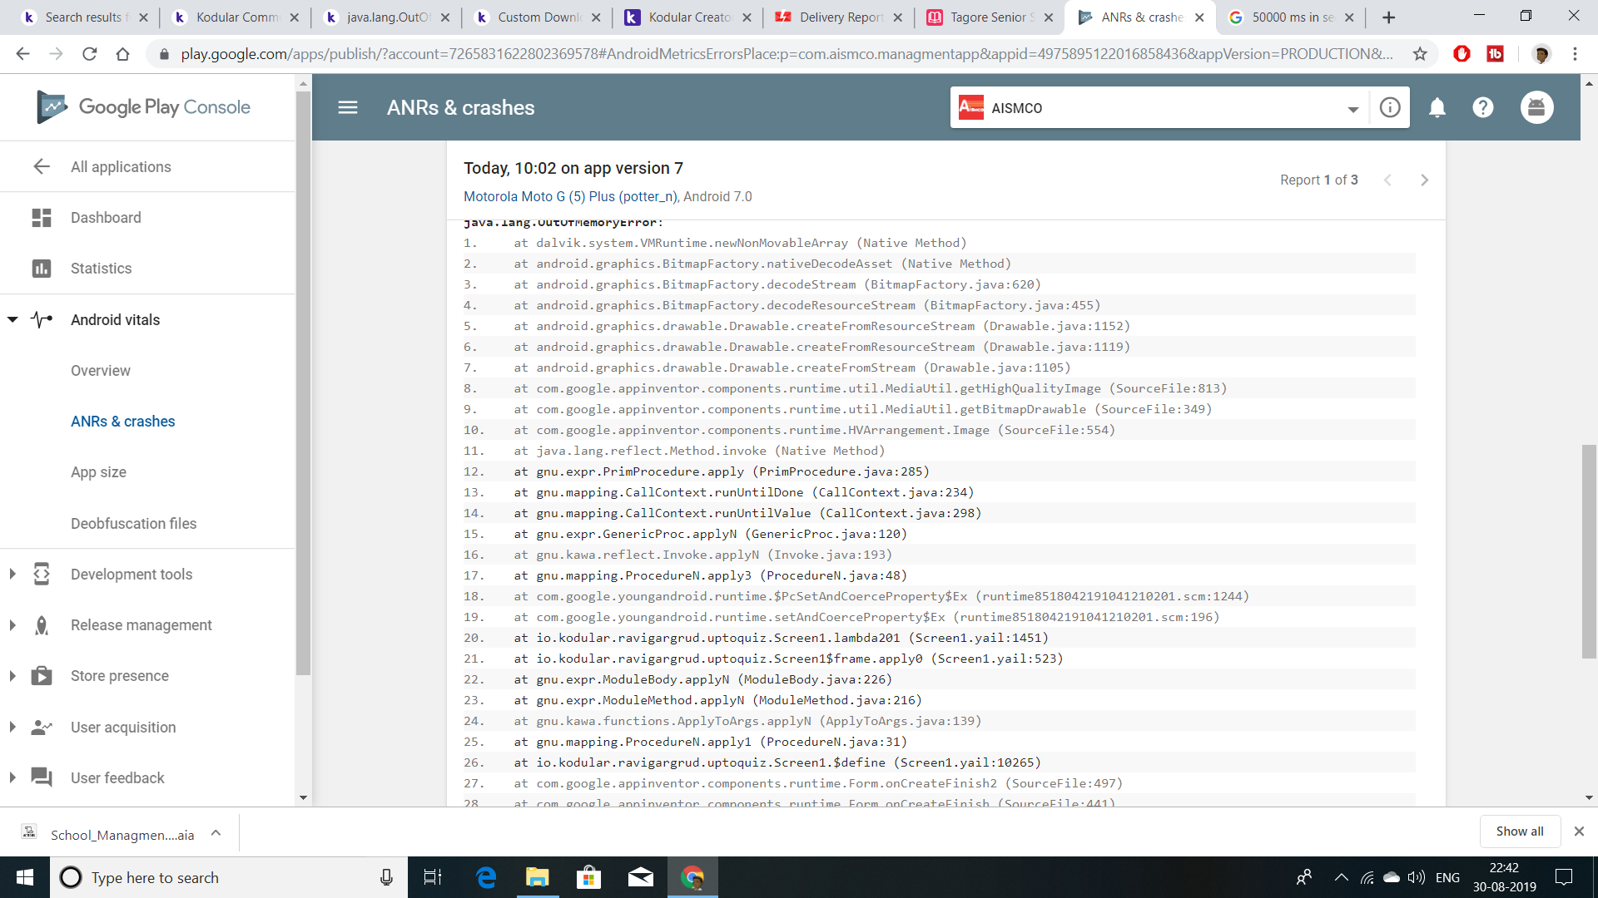The width and height of the screenshot is (1598, 898).
Task: Collapse the Android vitals section
Action: (12, 319)
